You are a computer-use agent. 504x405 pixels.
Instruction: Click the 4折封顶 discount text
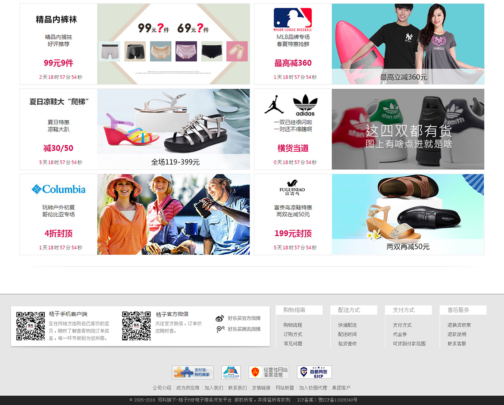click(59, 234)
